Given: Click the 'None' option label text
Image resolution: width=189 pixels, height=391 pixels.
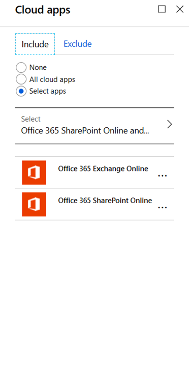Looking at the screenshot, I should 38,68.
